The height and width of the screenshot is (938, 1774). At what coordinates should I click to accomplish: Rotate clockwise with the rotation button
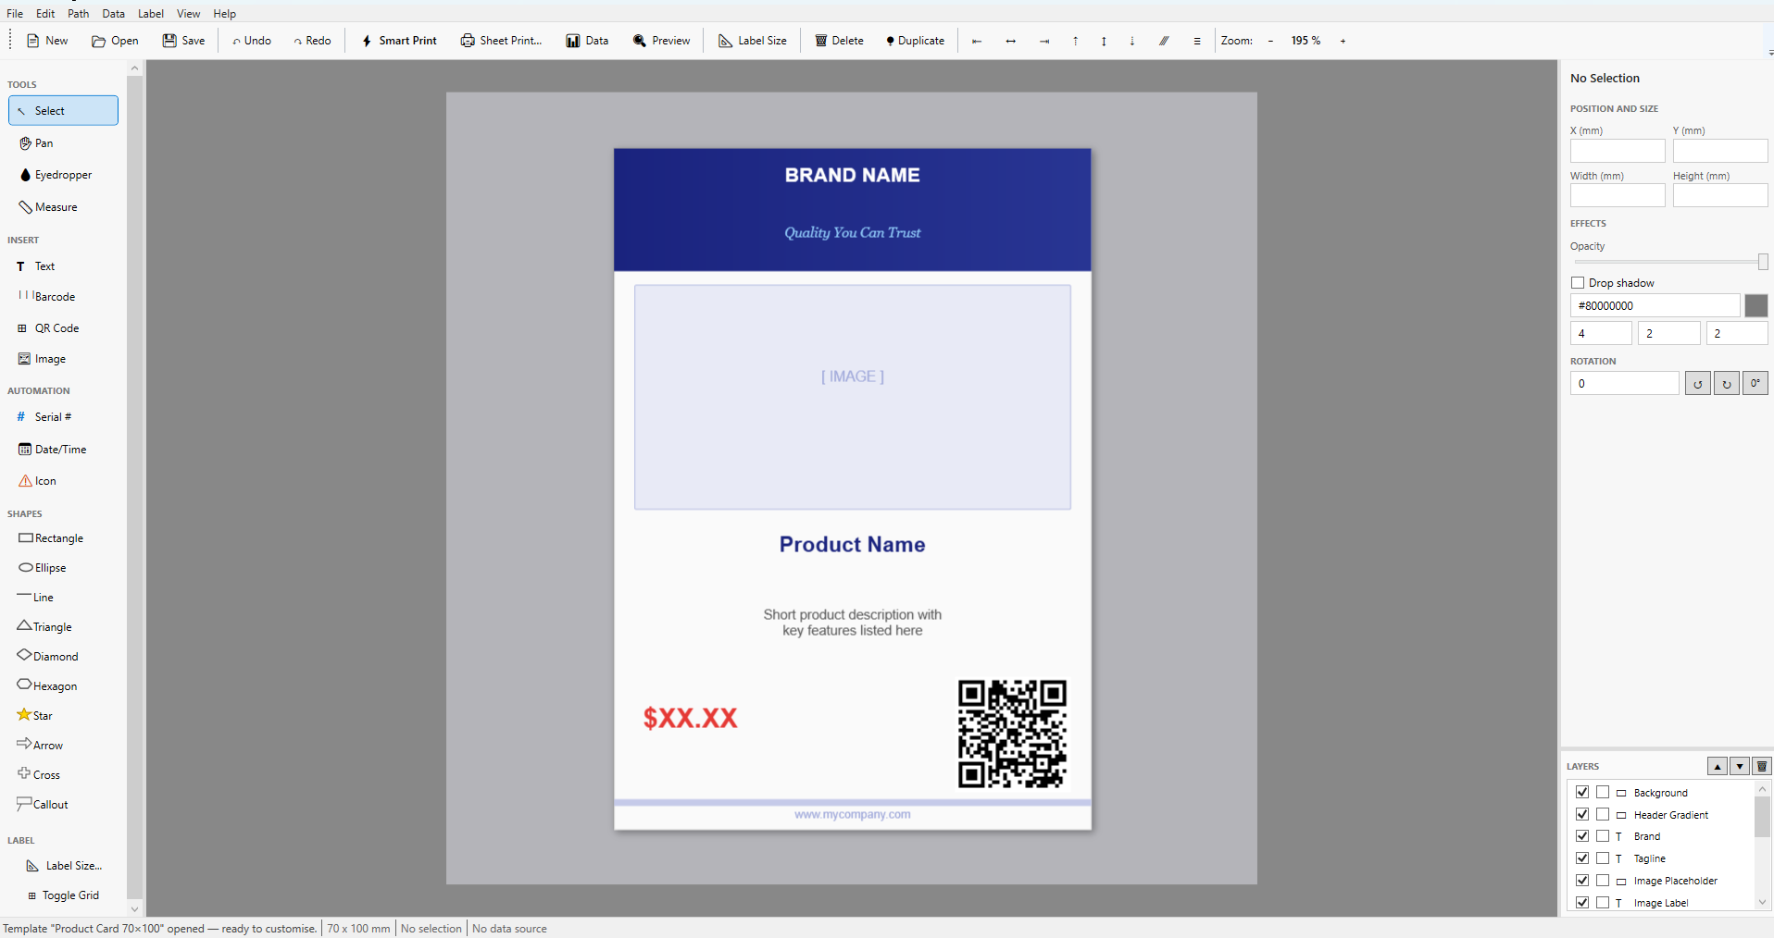1727,384
